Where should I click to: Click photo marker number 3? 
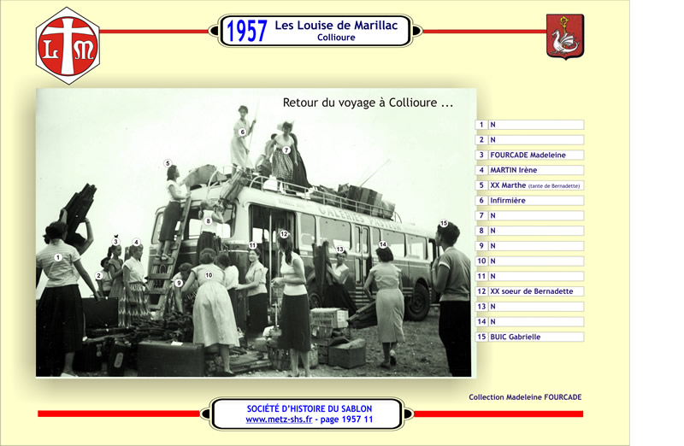tap(115, 242)
